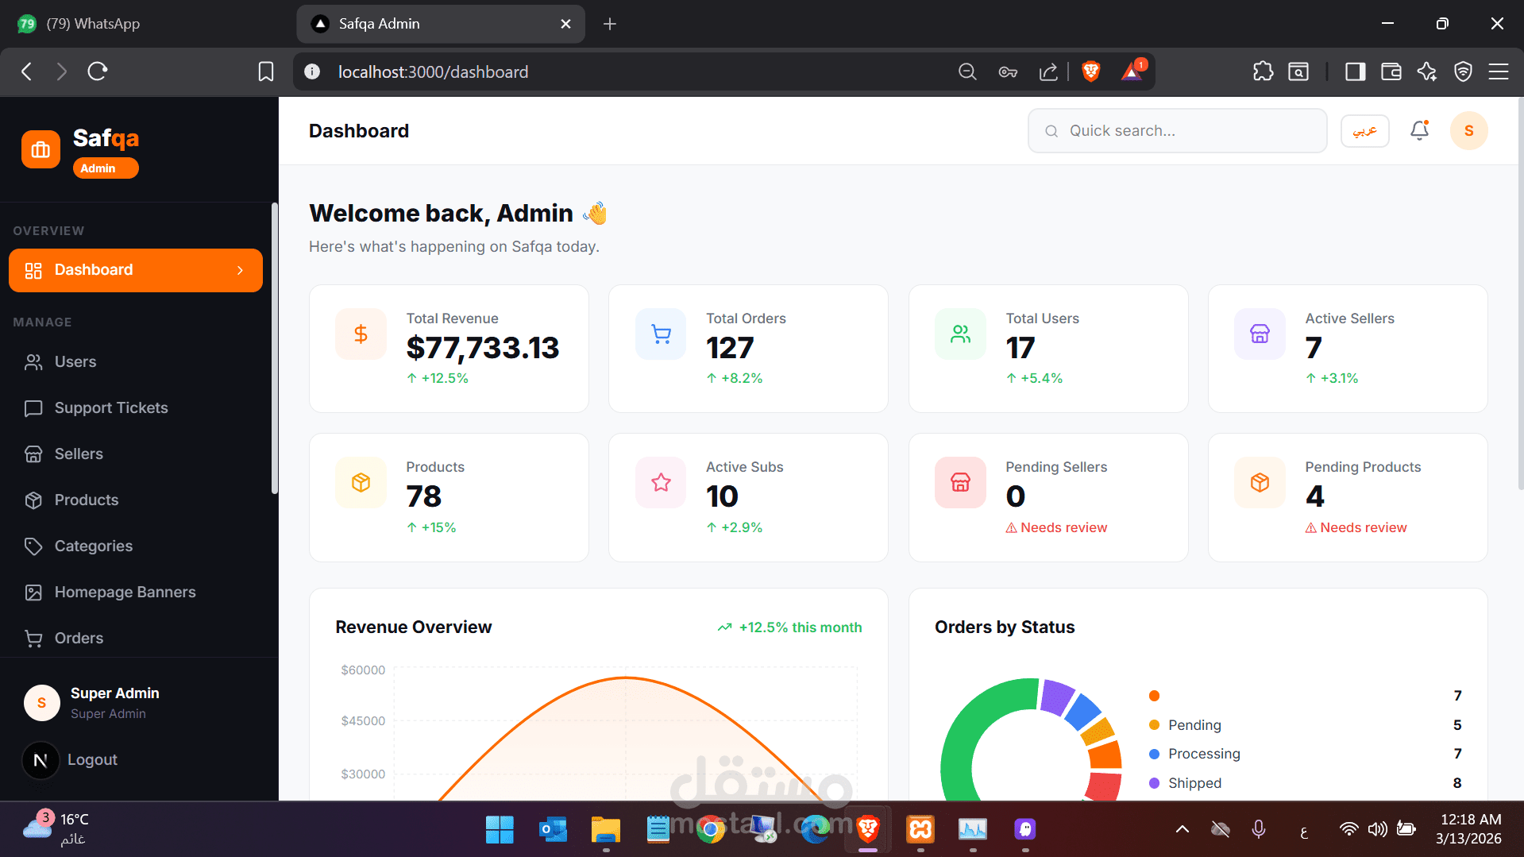1524x857 pixels.
Task: Open XAMPP from the taskbar
Action: (920, 830)
